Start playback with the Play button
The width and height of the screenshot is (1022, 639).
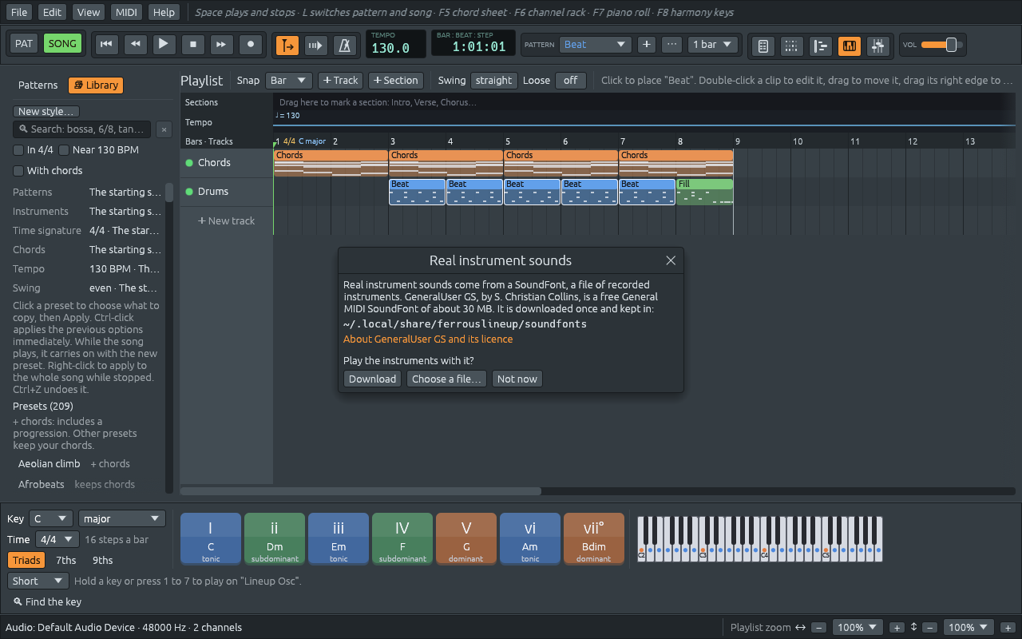click(164, 45)
